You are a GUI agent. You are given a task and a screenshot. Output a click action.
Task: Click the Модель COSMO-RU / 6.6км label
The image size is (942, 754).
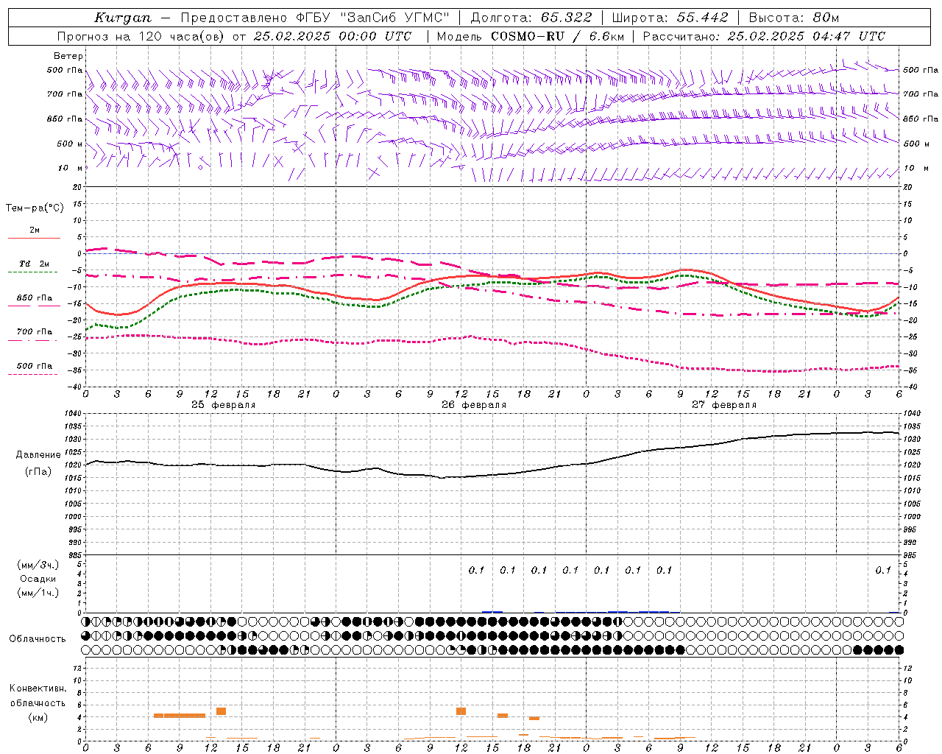pos(531,36)
